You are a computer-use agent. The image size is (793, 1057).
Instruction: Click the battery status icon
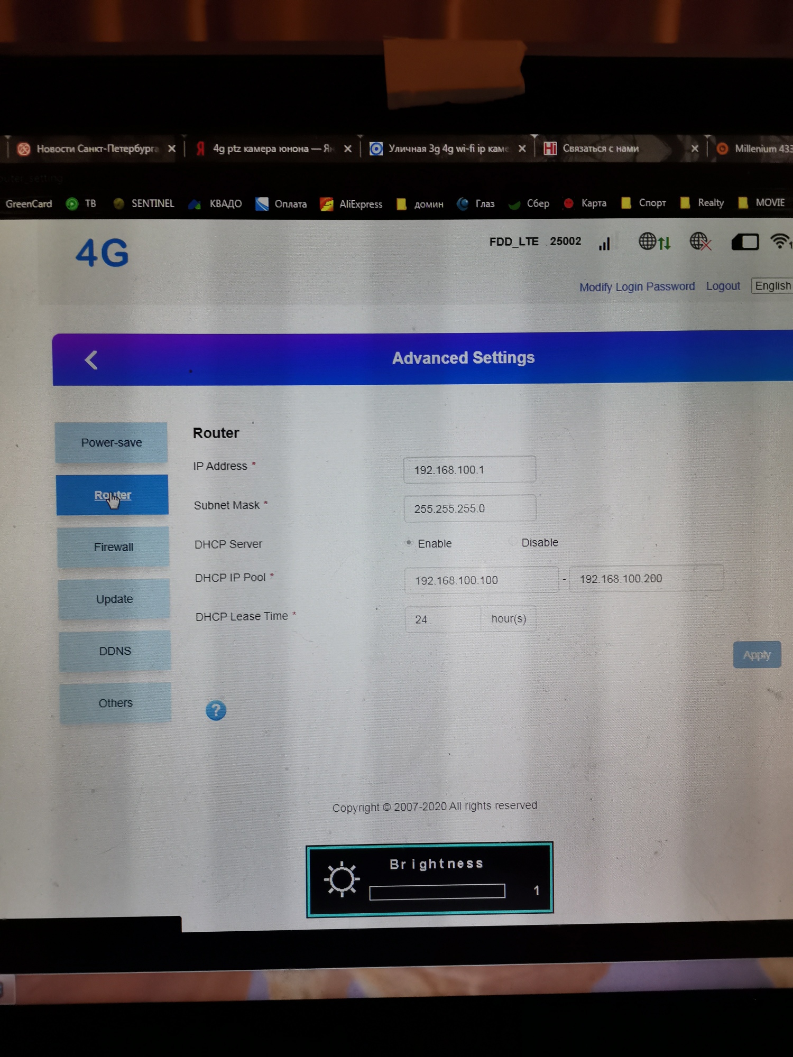click(744, 243)
